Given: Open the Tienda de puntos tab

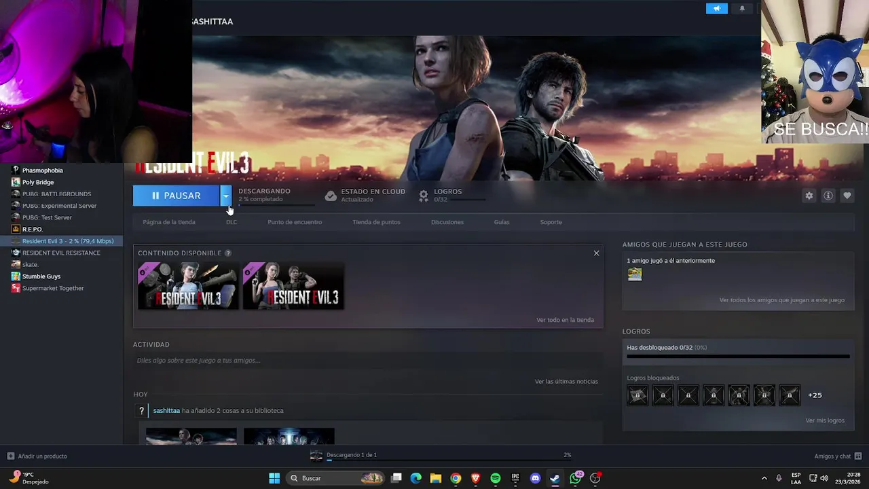Looking at the screenshot, I should (376, 222).
